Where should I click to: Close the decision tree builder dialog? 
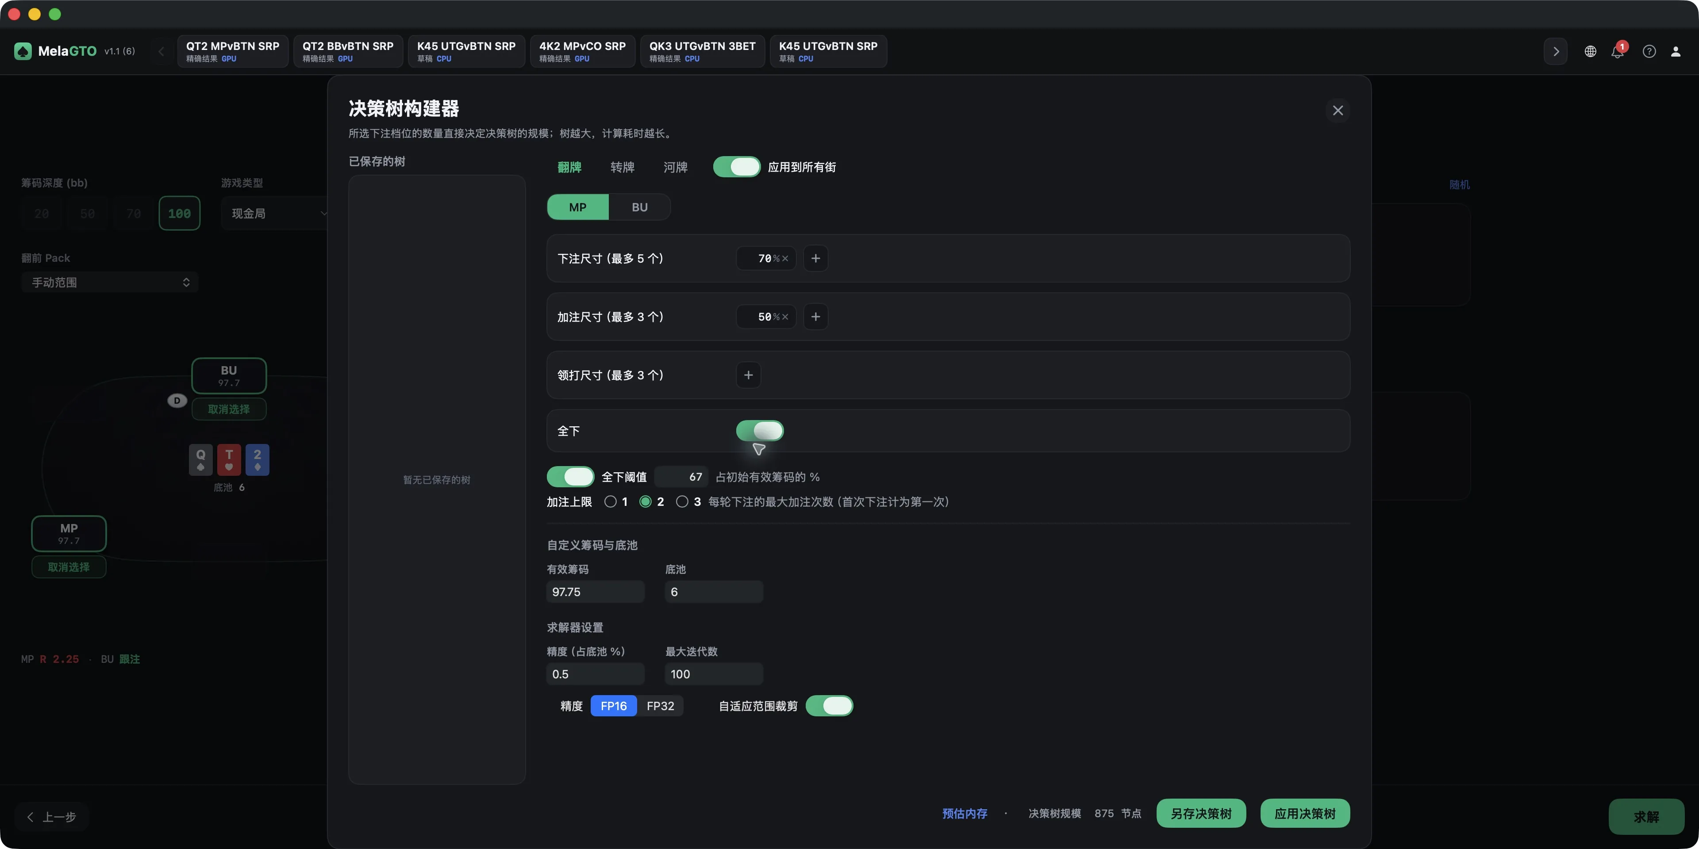[x=1338, y=110]
